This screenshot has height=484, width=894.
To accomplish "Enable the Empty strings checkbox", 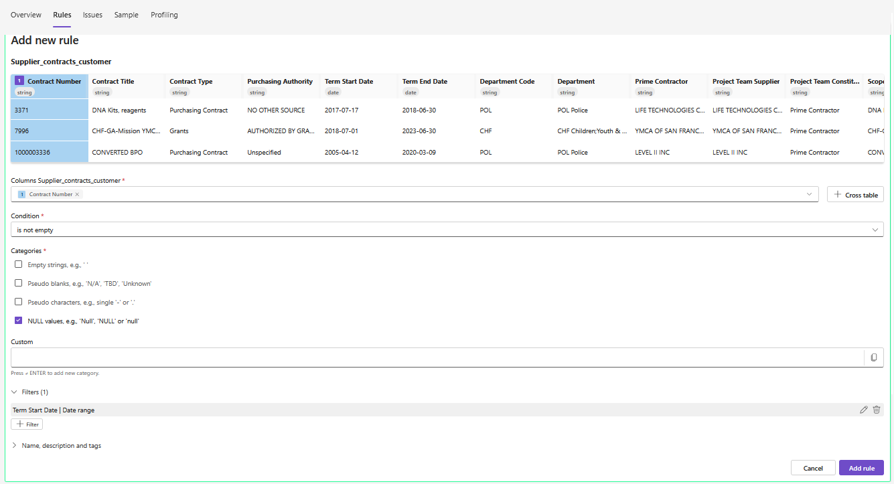I will pos(19,264).
